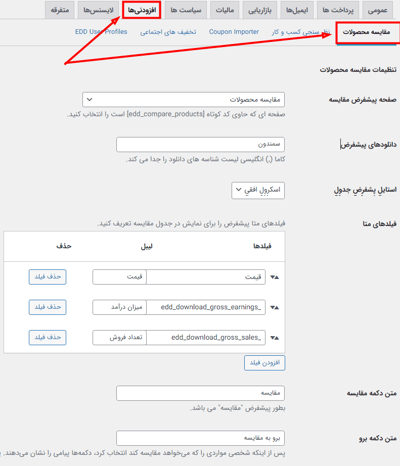Image resolution: width=400 pixels, height=466 pixels.
Task: Open the ایمیل‌ها tab
Action: [297, 10]
